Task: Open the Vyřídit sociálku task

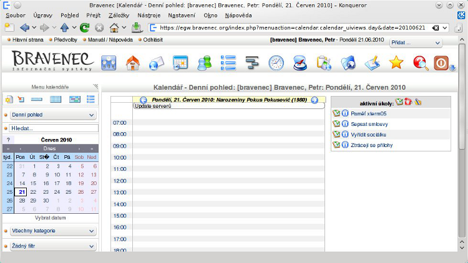Action: tap(368, 135)
